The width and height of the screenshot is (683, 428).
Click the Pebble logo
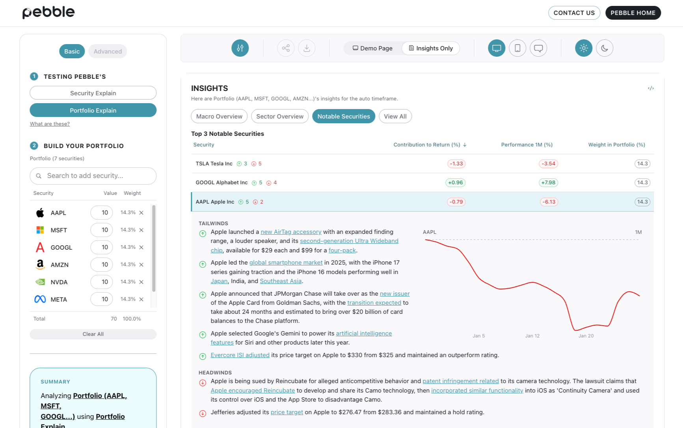(x=48, y=13)
